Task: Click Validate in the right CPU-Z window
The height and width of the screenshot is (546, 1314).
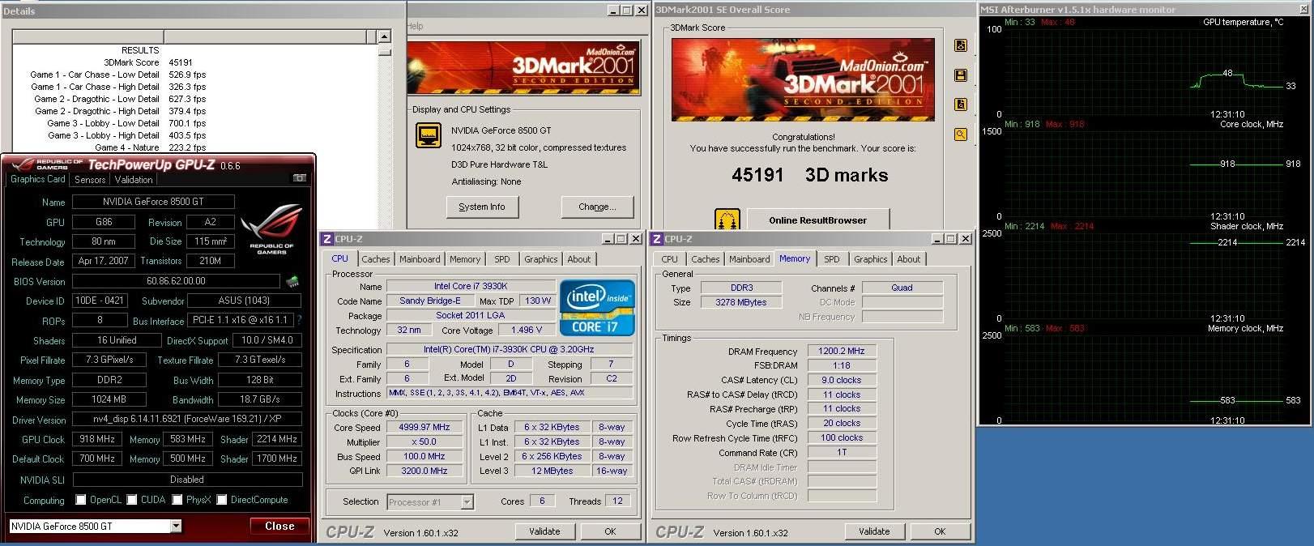Action: 874,531
